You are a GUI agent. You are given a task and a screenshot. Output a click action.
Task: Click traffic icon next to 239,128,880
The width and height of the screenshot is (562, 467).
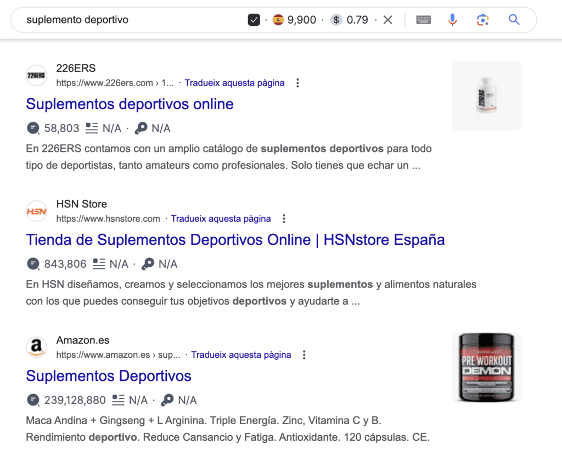click(x=33, y=400)
